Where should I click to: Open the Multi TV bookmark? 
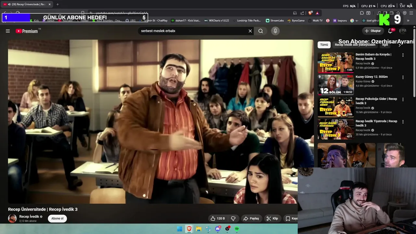315,20
